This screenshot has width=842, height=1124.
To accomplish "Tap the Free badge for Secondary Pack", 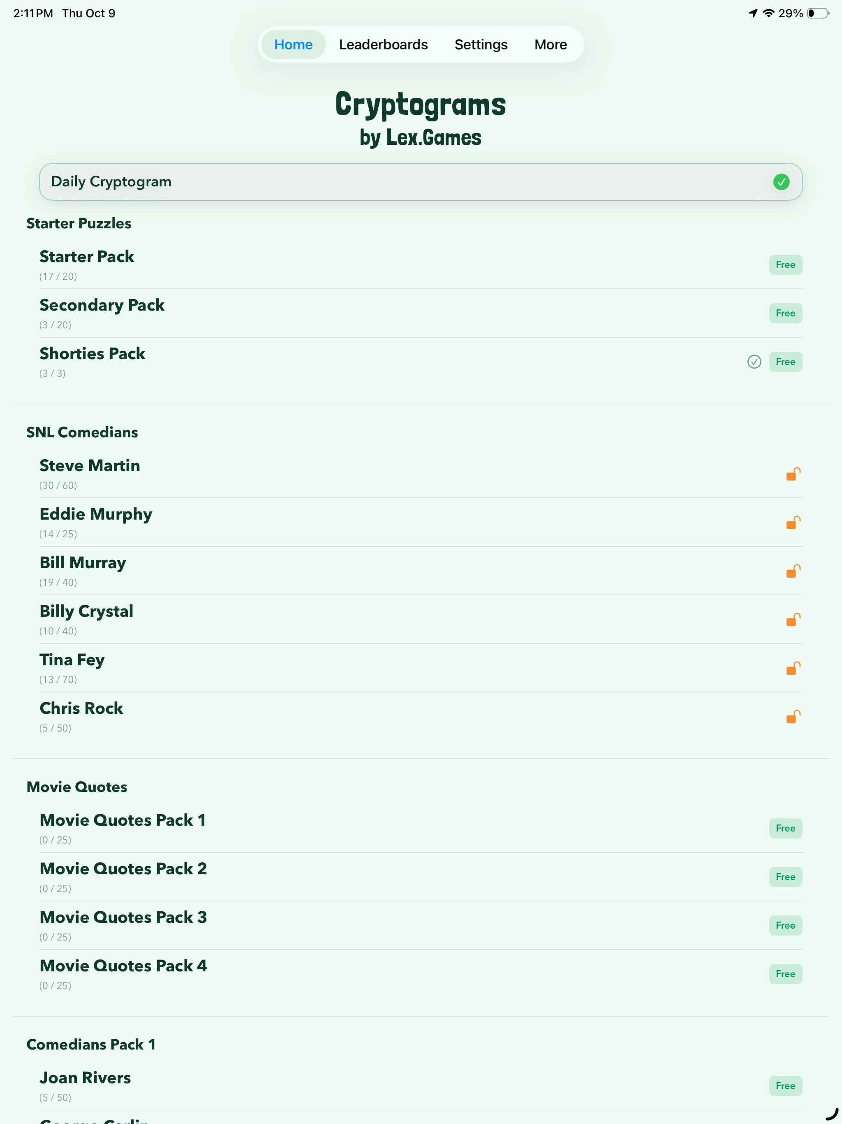I will pyautogui.click(x=786, y=314).
